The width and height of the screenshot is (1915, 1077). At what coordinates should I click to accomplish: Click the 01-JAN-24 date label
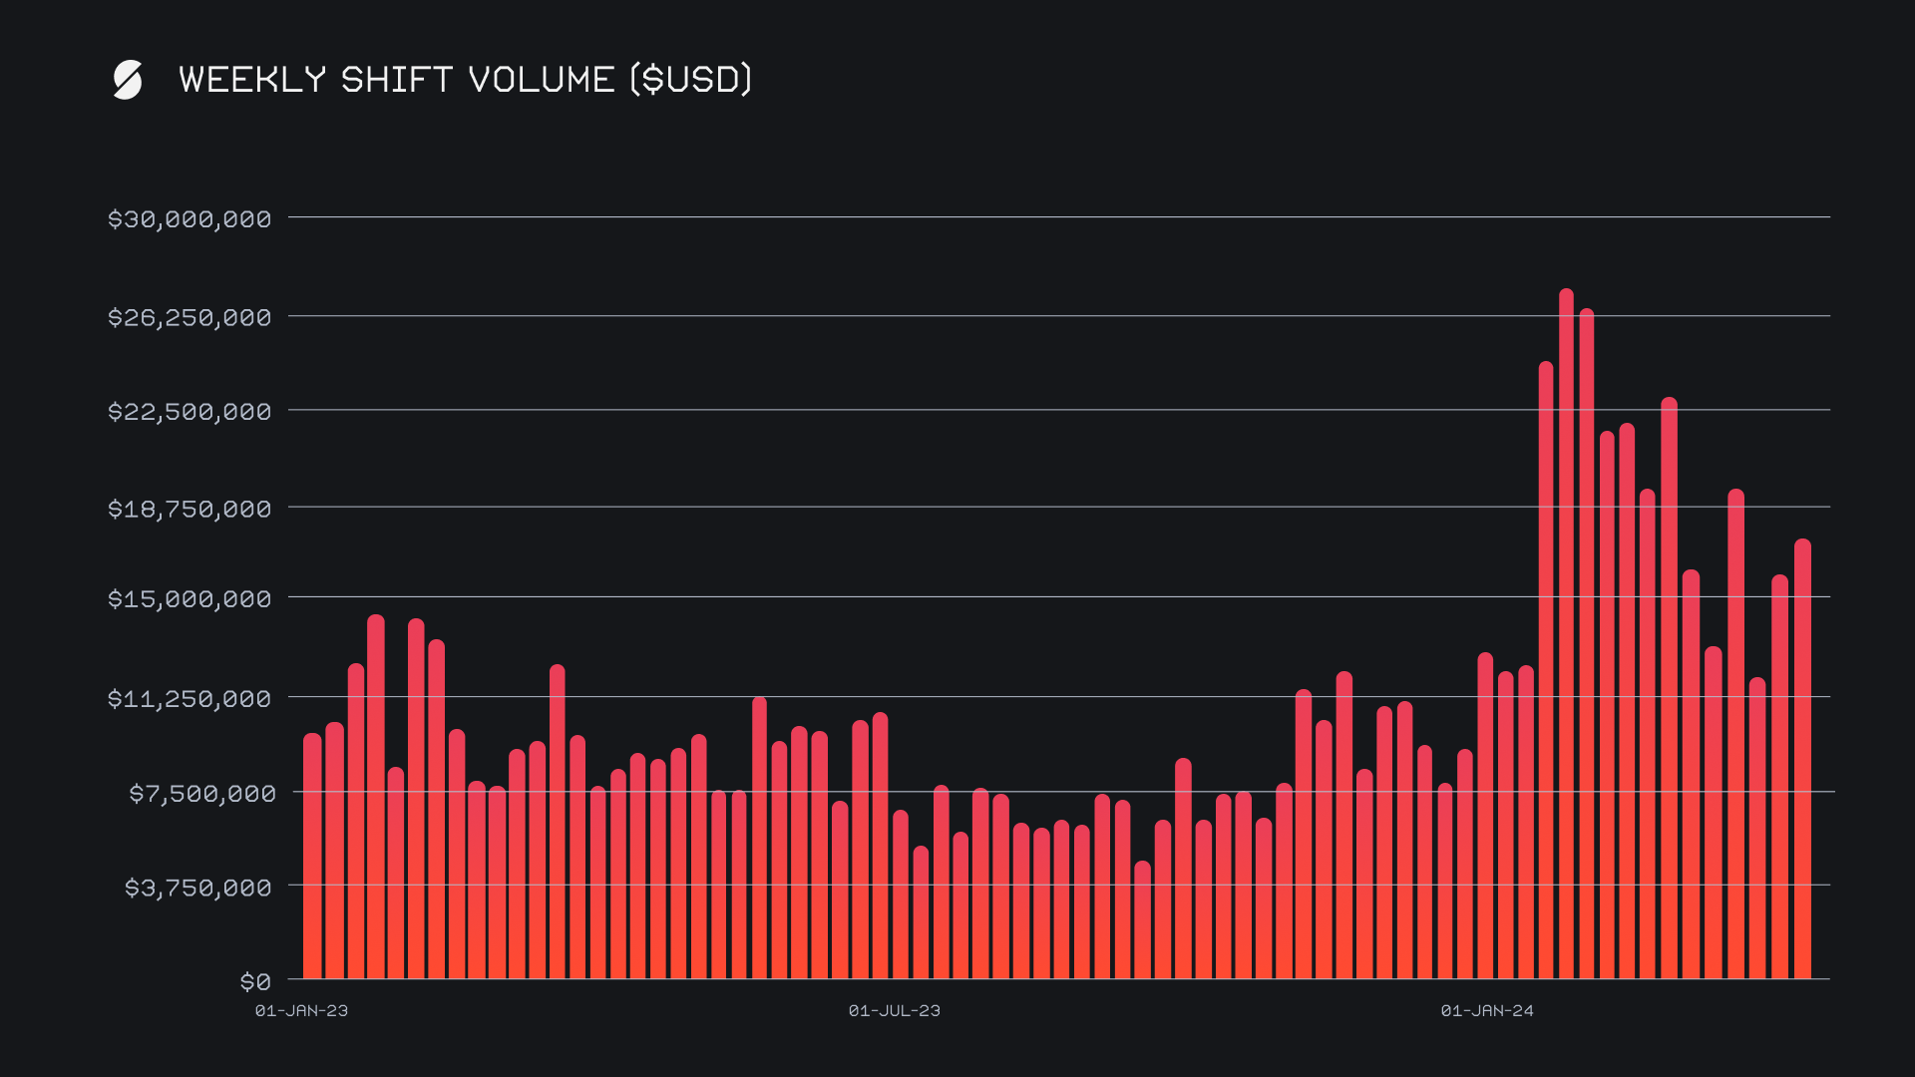[1487, 1011]
